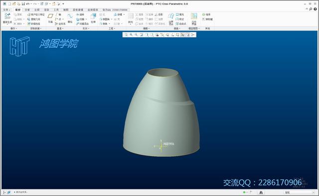Click the Zoom In magnifier icon

pos(131,35)
